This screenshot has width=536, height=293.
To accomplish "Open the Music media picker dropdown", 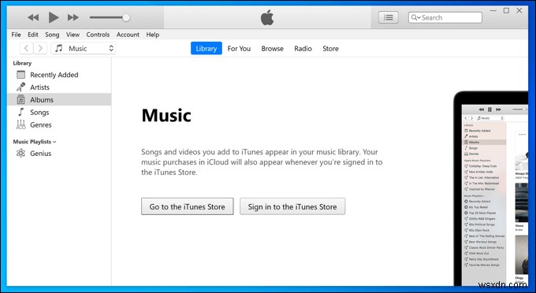I will tap(84, 48).
